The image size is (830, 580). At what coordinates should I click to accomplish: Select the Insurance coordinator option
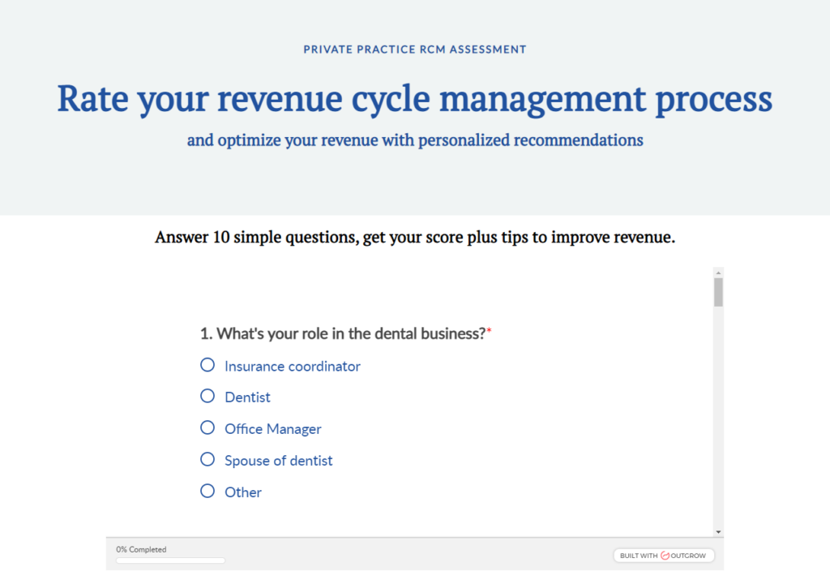[207, 364]
